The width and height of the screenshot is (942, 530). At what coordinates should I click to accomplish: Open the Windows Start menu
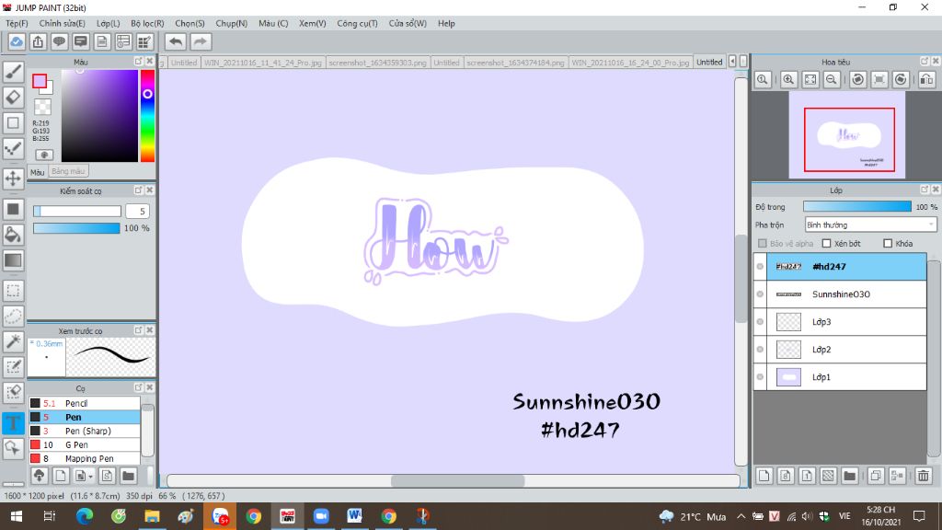(17, 516)
